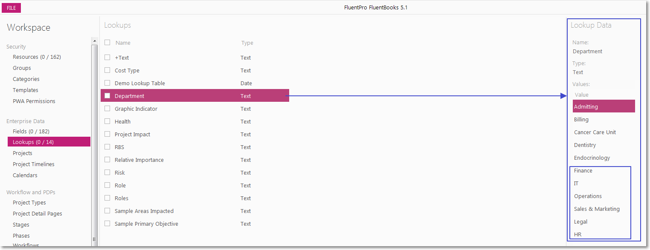650x250 pixels.
Task: Select the RBS lookup row
Action: [195, 147]
